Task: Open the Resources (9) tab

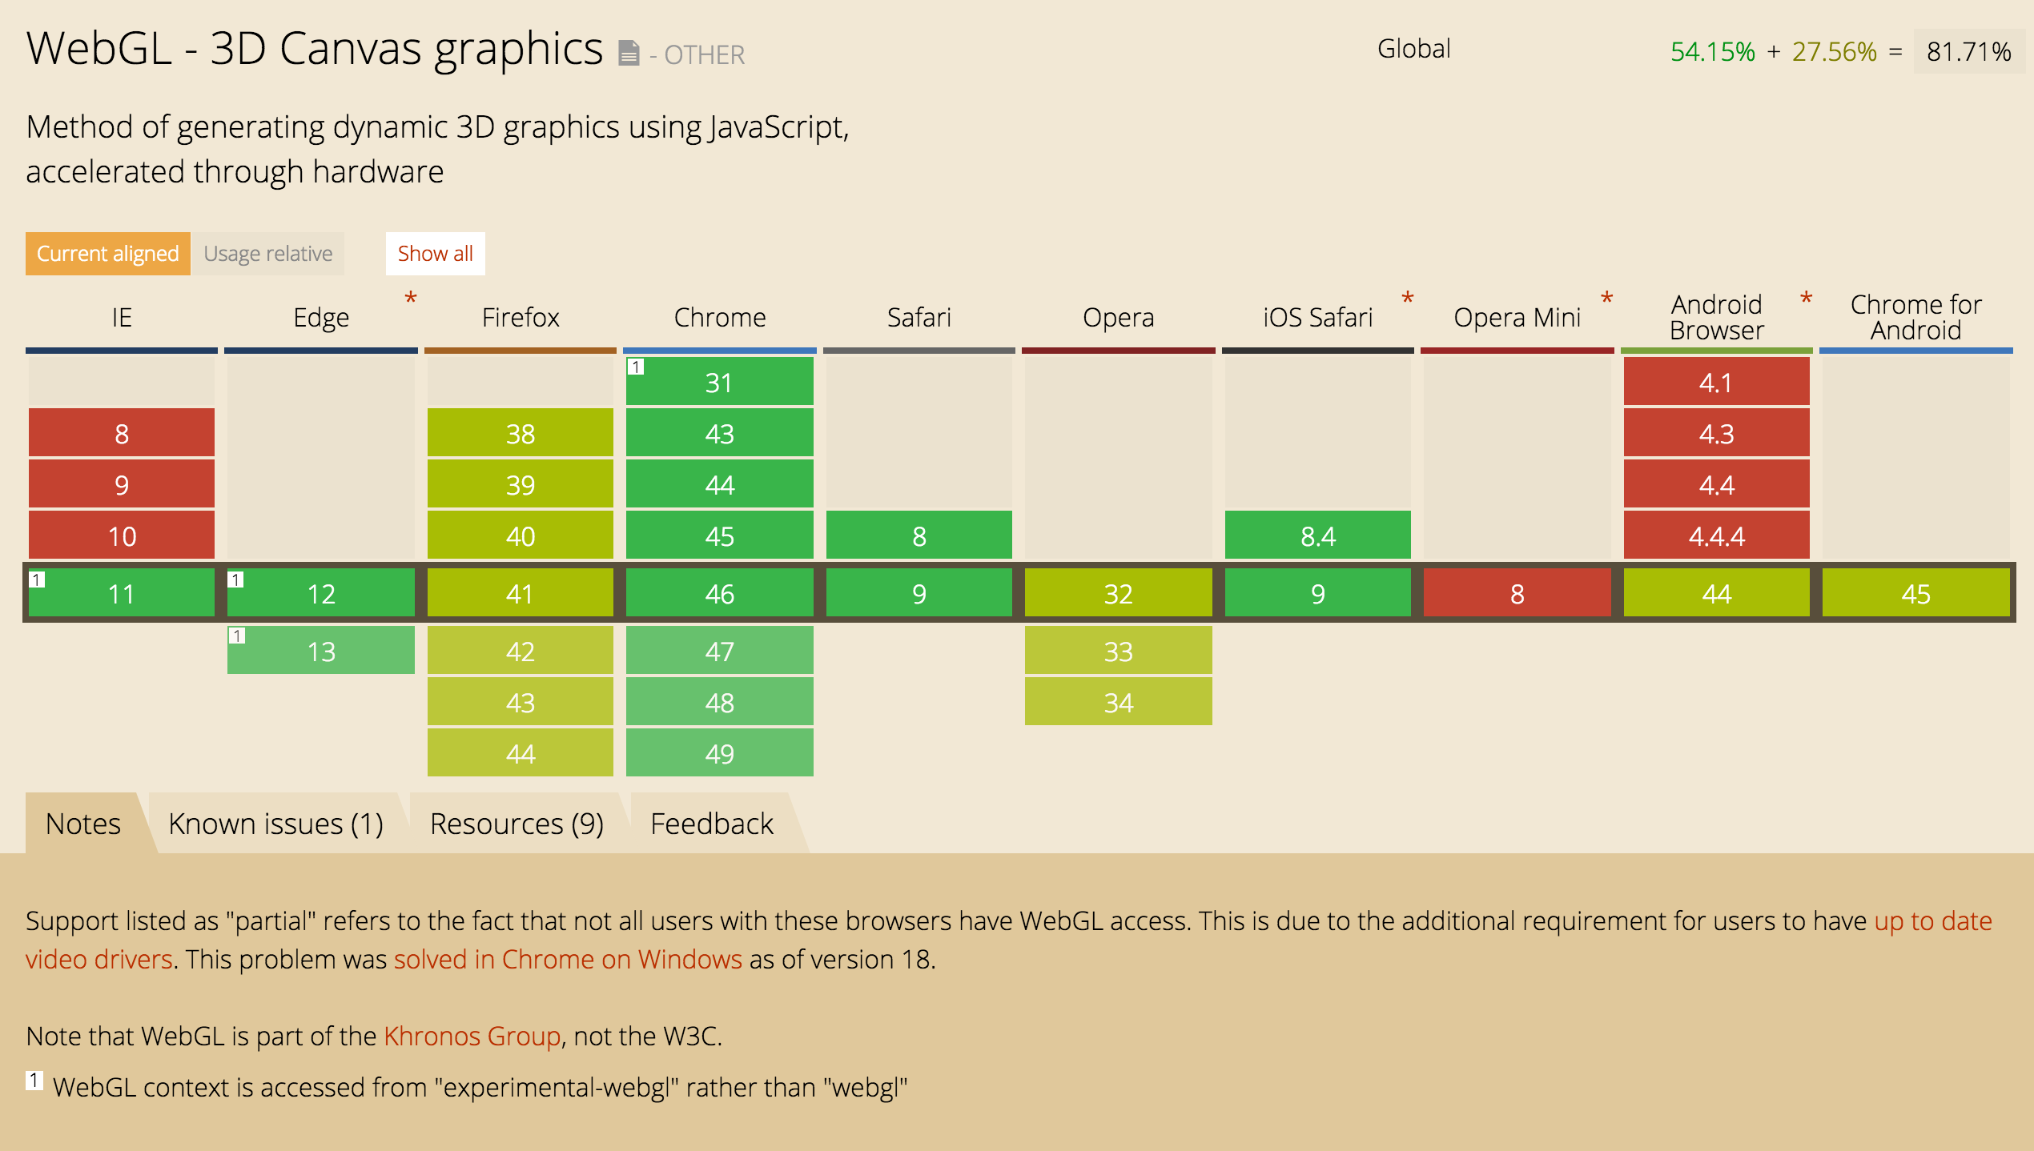Action: [517, 824]
